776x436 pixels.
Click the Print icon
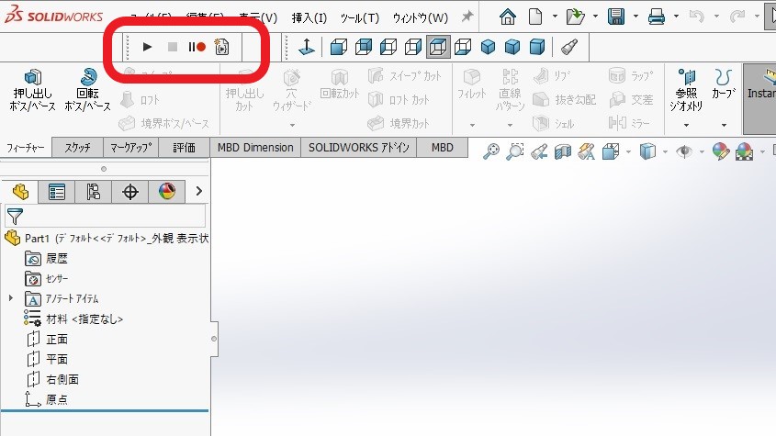(657, 17)
